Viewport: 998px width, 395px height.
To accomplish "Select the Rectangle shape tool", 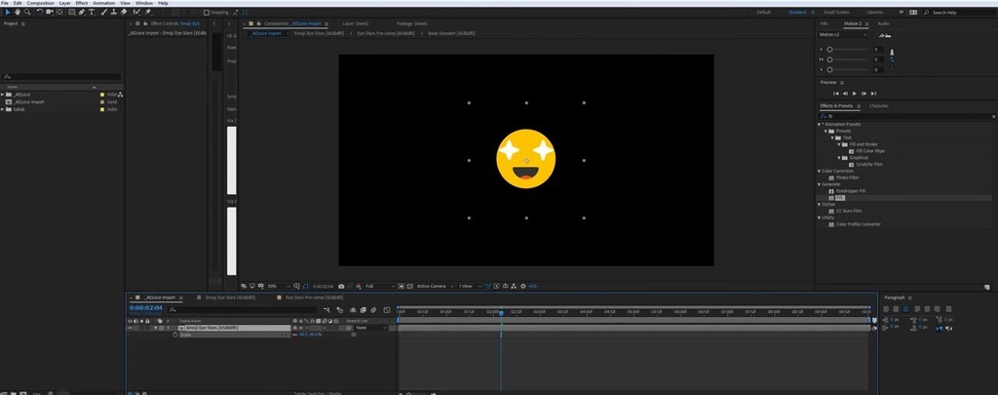I will (71, 12).
